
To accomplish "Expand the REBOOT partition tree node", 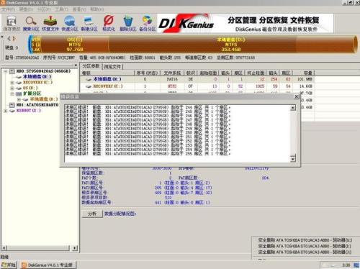I will click(x=6, y=111).
